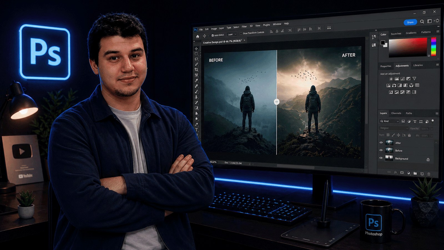Open the Color panel options menu
Image resolution: width=444 pixels, height=250 pixels.
point(438,31)
